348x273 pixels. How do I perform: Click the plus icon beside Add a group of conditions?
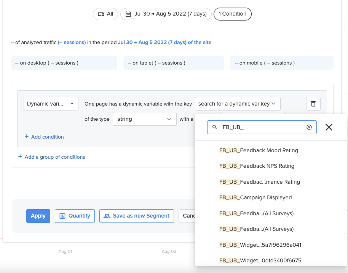click(x=20, y=157)
